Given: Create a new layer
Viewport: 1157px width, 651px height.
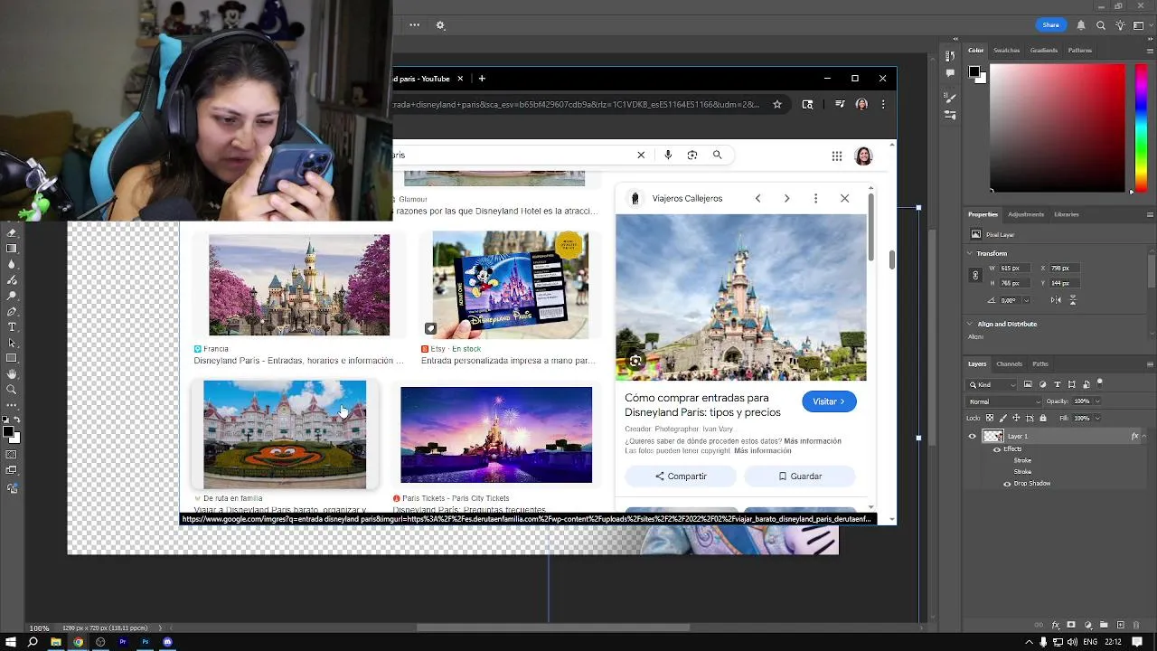Looking at the screenshot, I should coord(1121,625).
